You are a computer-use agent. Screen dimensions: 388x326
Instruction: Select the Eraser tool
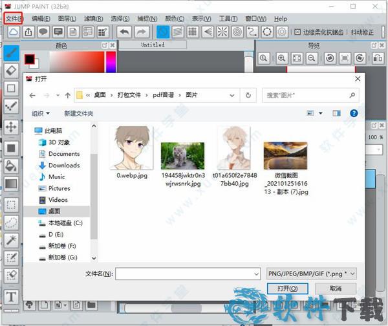(11, 71)
